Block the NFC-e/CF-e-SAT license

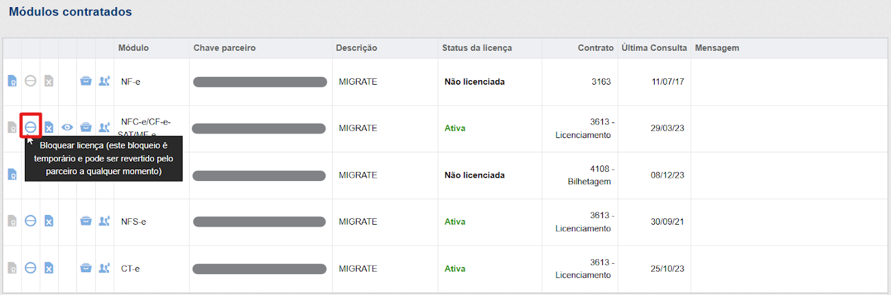pyautogui.click(x=31, y=127)
